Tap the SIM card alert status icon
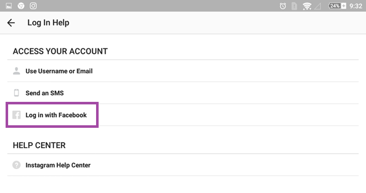The image size is (366, 193). (x=294, y=6)
